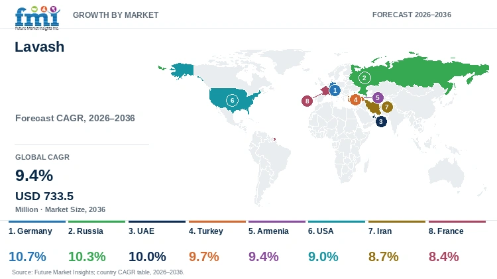Click the '1. Germany' legend label
Image resolution: width=497 pixels, height=279 pixels.
coord(30,231)
